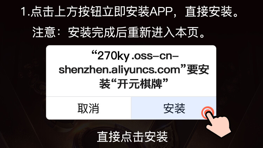Tap the 点击上方按钮立即安装 instruction text
Viewport: 263px width, 148px height.
(x=90, y=12)
